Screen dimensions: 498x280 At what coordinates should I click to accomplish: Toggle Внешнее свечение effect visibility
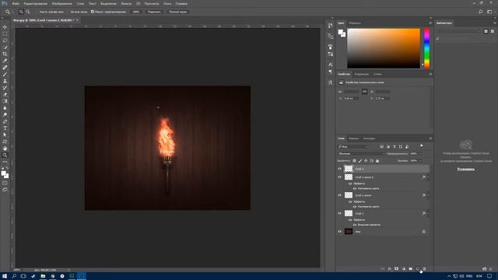coord(355,225)
